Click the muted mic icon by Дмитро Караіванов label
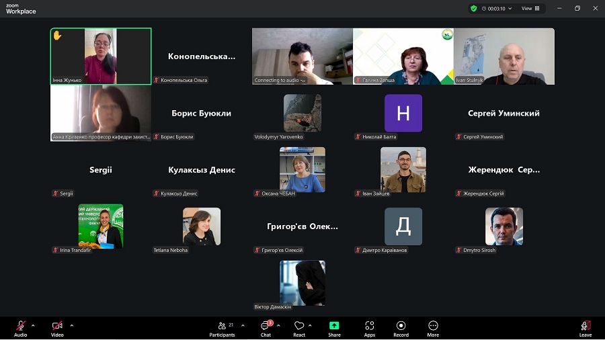 [358, 250]
